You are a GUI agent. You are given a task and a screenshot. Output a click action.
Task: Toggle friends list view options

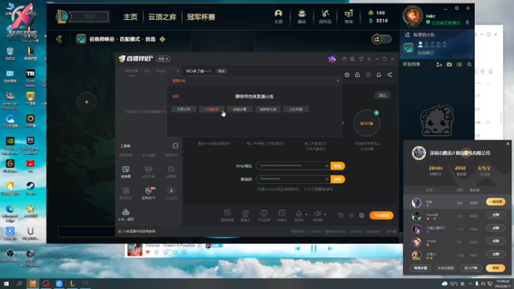click(459, 65)
